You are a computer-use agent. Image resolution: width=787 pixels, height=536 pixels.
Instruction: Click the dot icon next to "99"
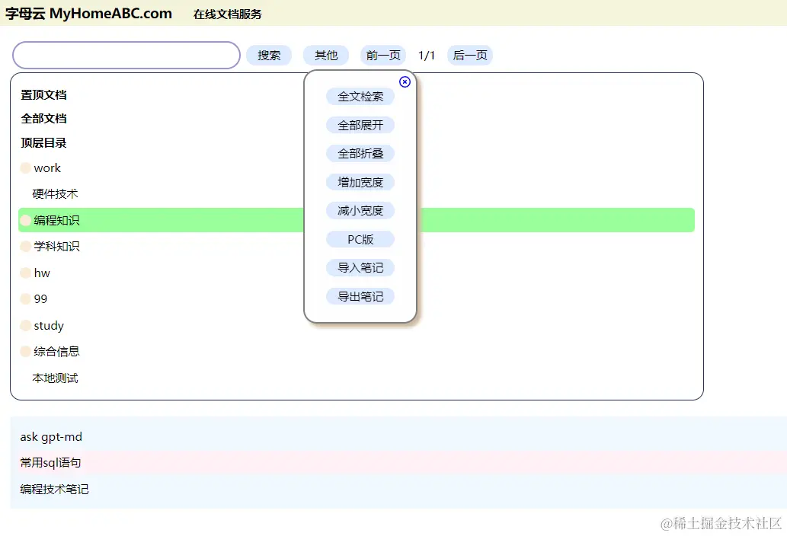pyautogui.click(x=25, y=298)
